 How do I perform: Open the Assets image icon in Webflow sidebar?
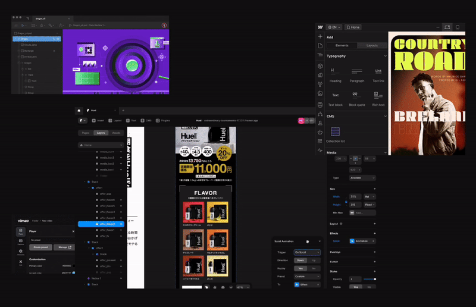(x=320, y=93)
